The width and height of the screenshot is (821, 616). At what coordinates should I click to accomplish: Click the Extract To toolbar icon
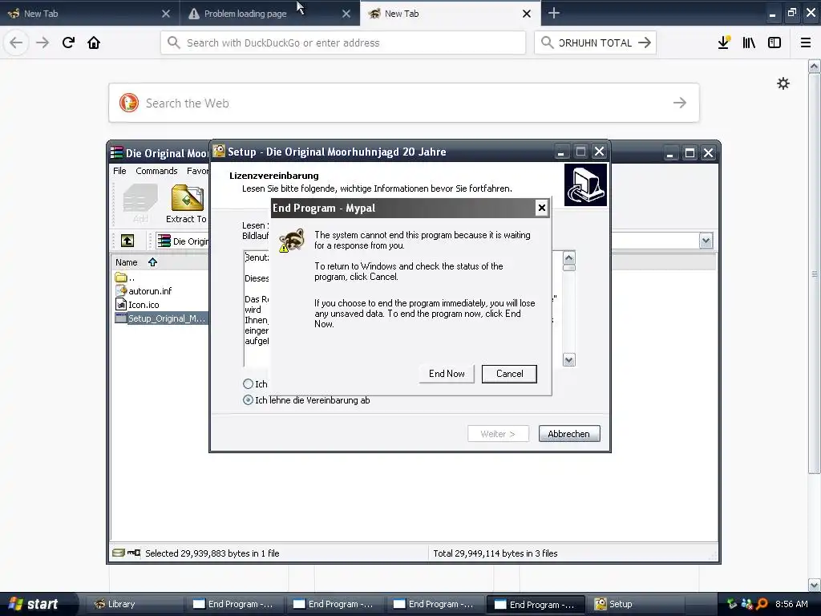click(x=186, y=205)
